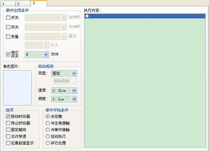
Task: Enable the second 开关 condition checkbox
Action: point(8,27)
